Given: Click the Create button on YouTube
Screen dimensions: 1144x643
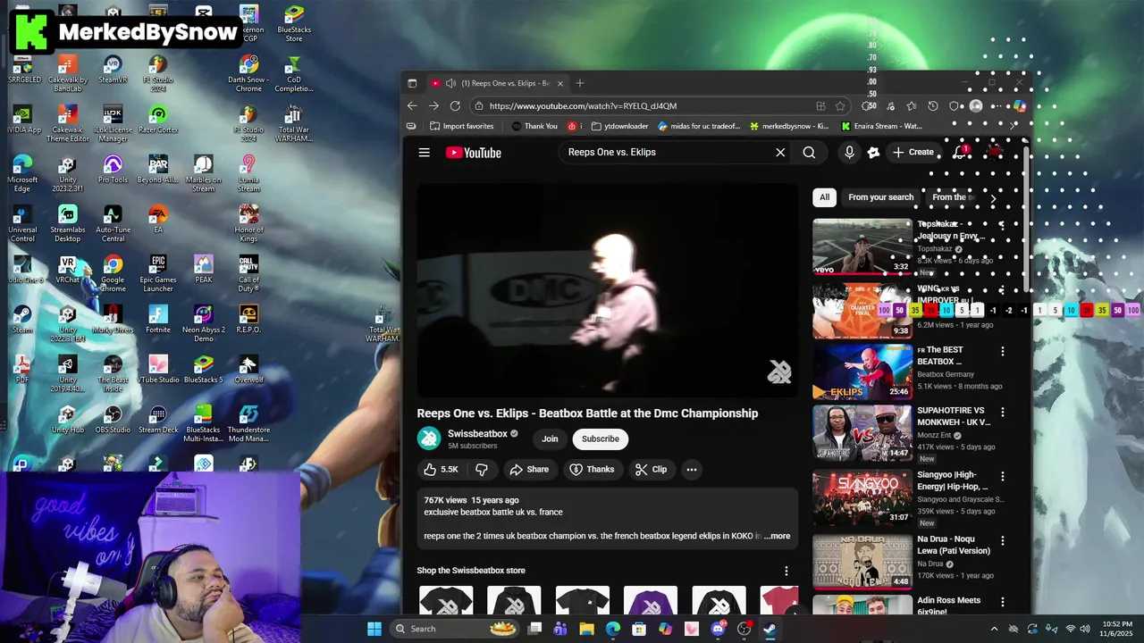Looking at the screenshot, I should (x=913, y=153).
